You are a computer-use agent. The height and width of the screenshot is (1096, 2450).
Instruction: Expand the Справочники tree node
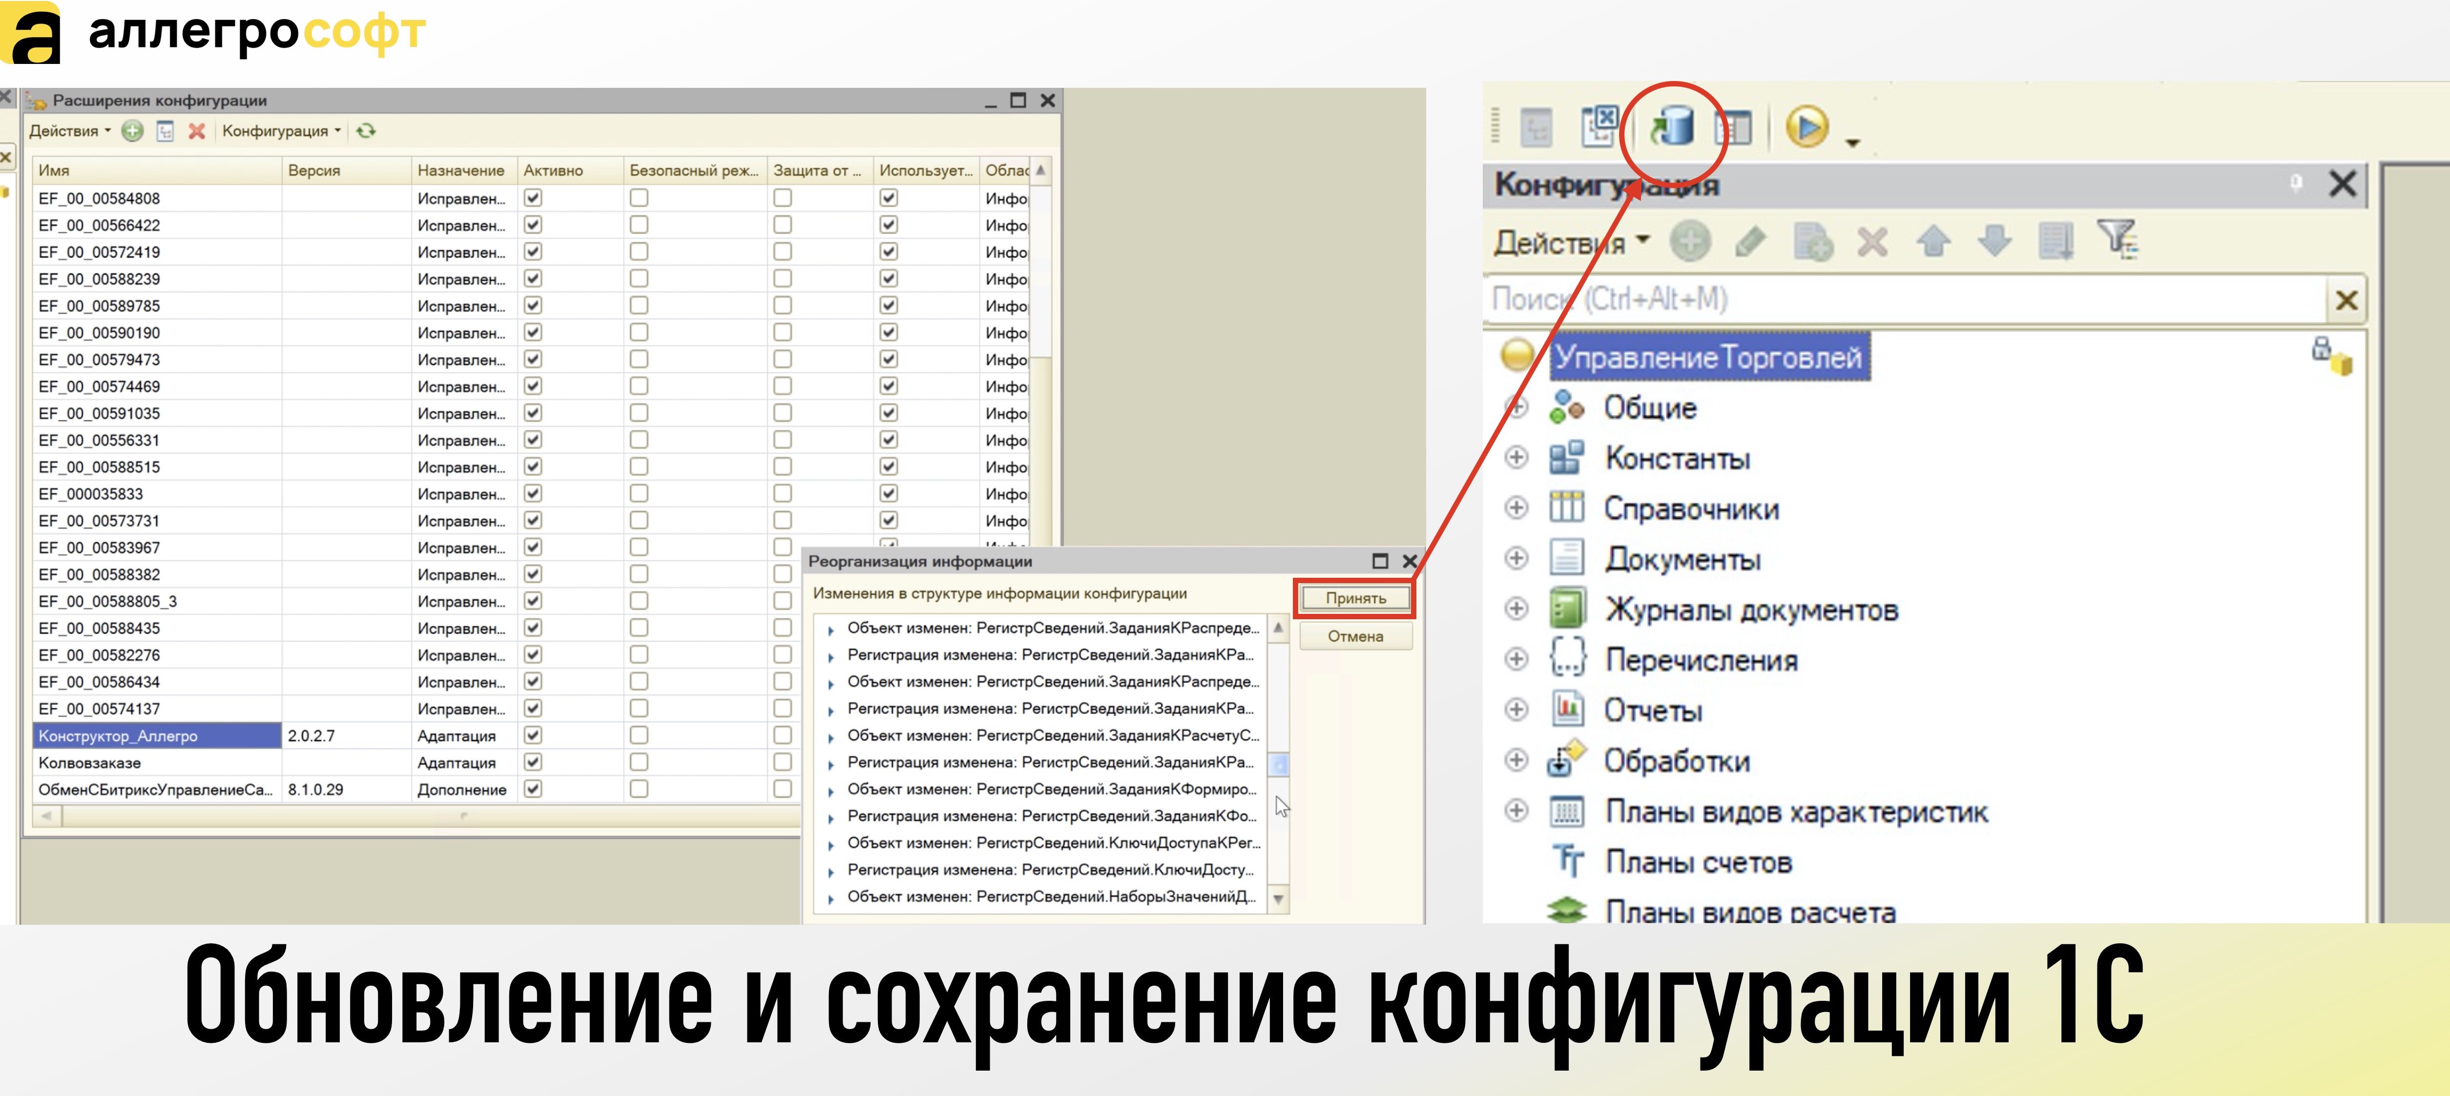[1516, 507]
